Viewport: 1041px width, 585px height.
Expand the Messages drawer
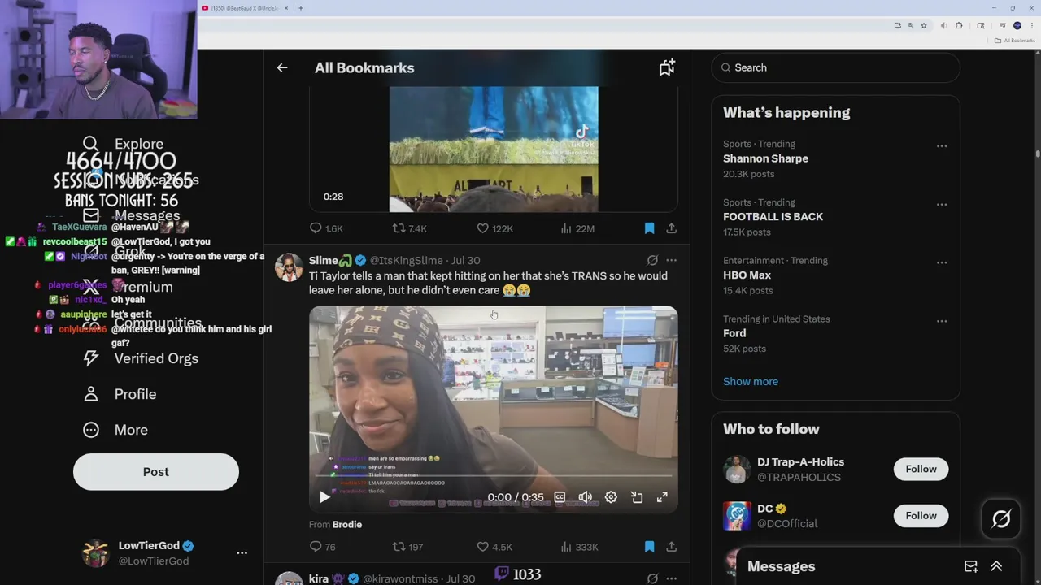996,567
